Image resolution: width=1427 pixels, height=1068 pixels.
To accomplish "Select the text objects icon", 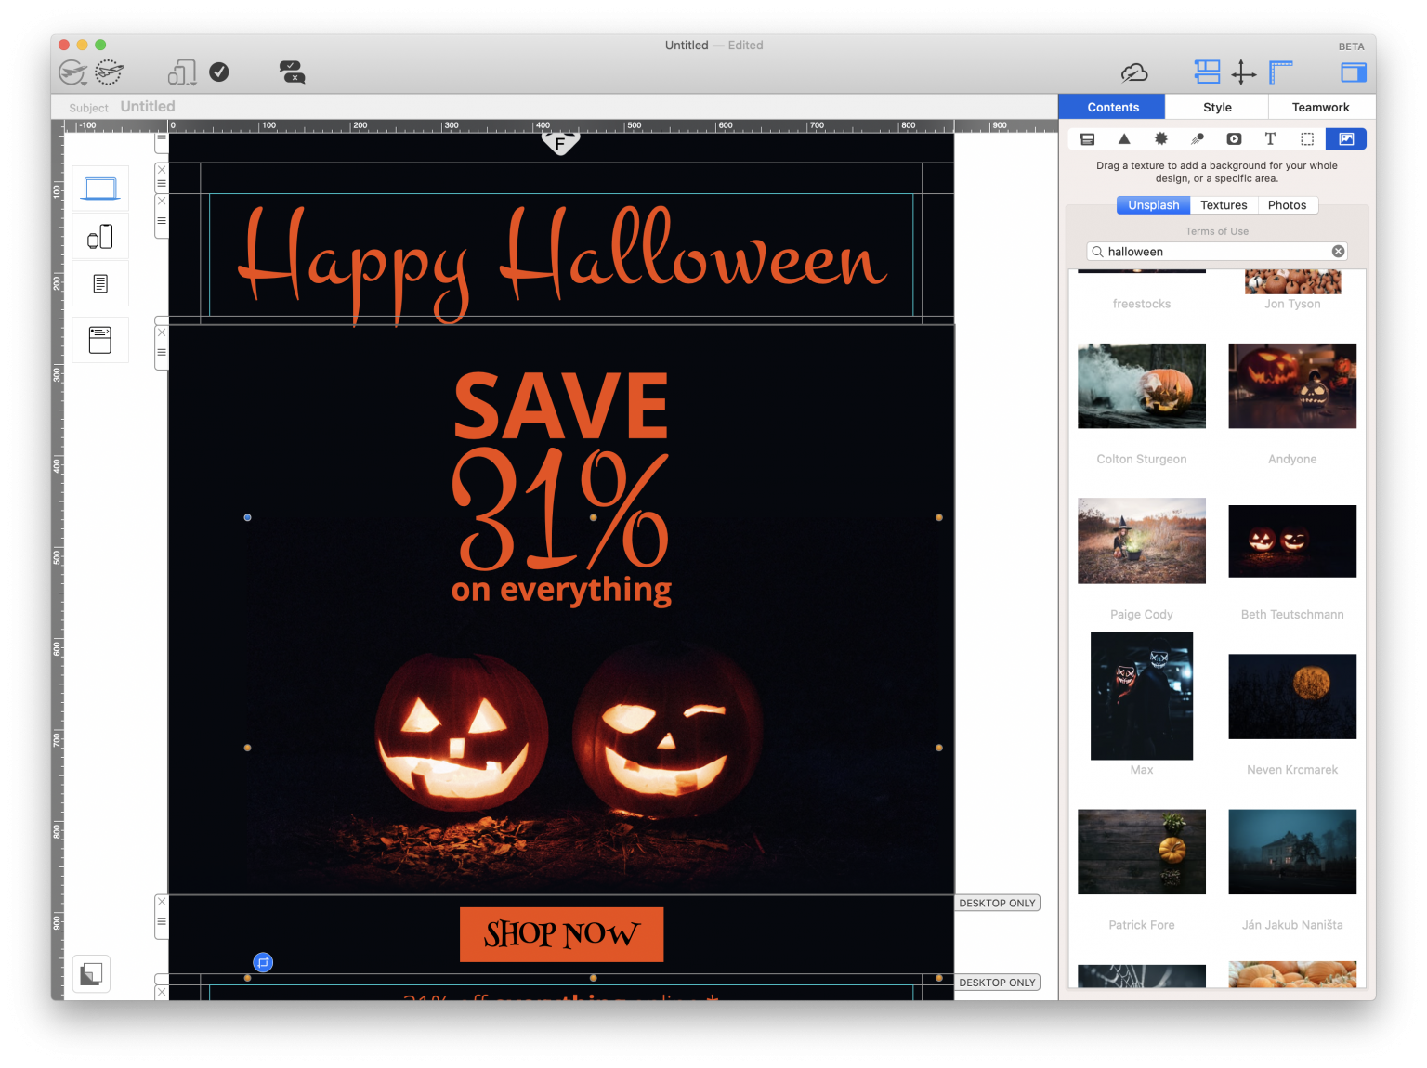I will 1270,138.
